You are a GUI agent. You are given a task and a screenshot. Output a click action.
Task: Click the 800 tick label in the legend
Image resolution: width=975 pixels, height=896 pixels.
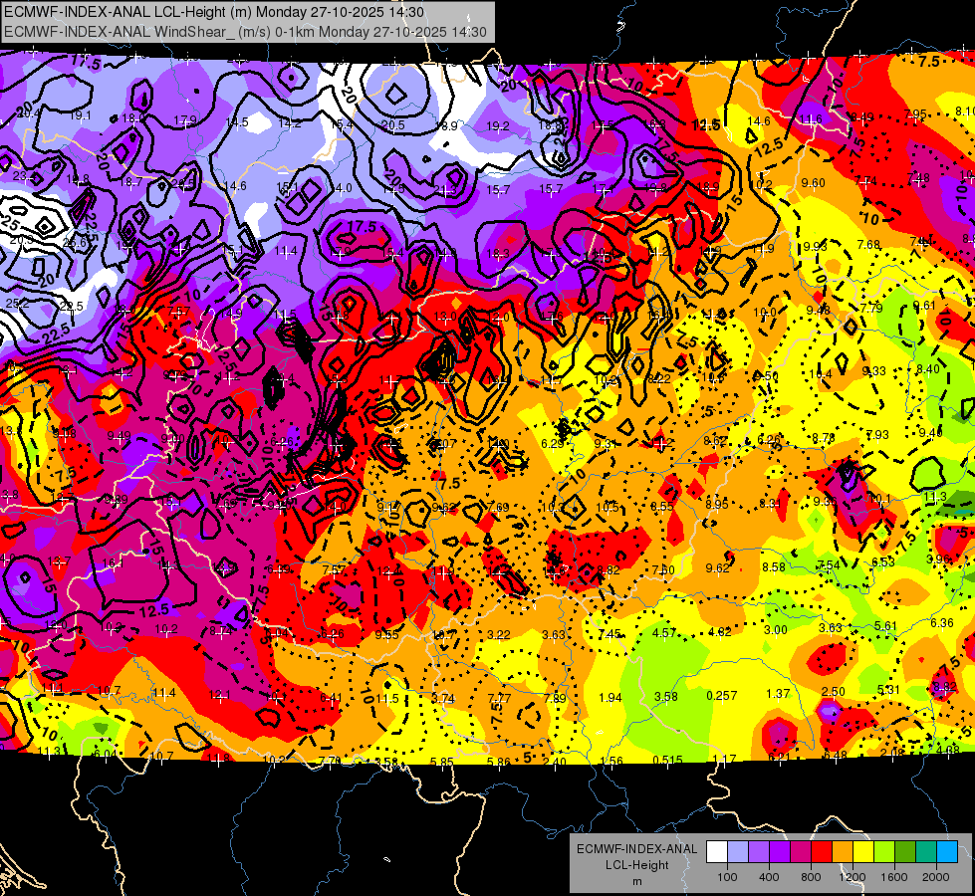pos(811,877)
